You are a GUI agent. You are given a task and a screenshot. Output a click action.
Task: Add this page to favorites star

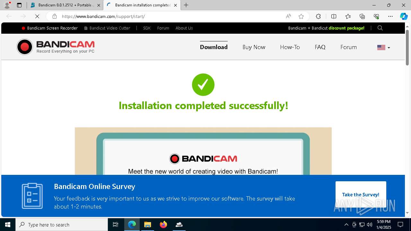(x=301, y=16)
